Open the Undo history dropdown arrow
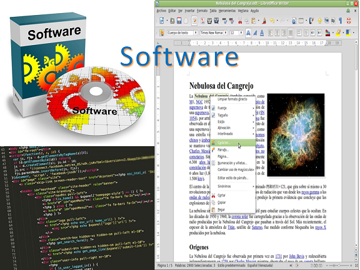This screenshot has width=360, height=270. 277,21
